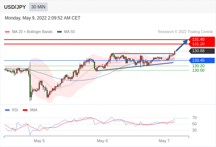Click the May 6 date axis label
Image resolution: width=216 pixels, height=147 pixels.
click(102, 141)
